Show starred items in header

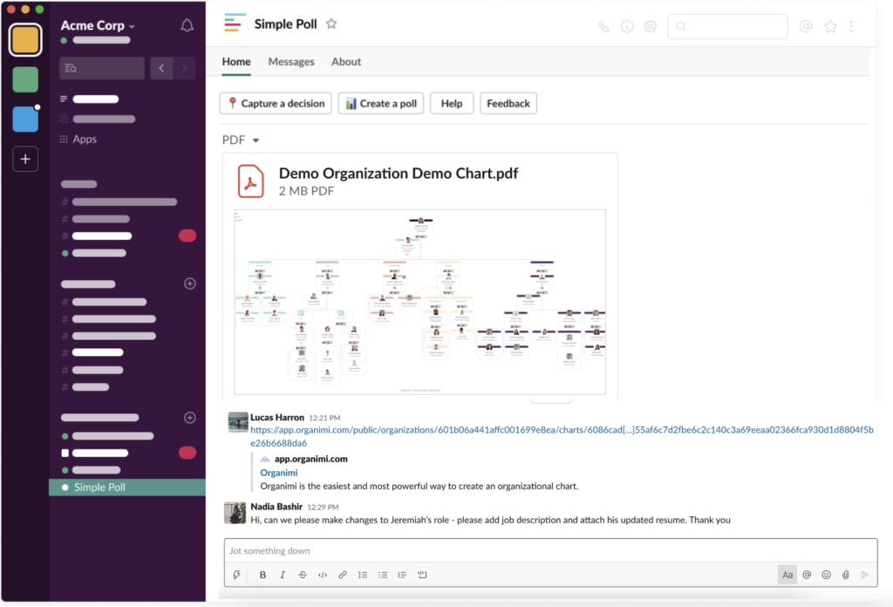[830, 26]
